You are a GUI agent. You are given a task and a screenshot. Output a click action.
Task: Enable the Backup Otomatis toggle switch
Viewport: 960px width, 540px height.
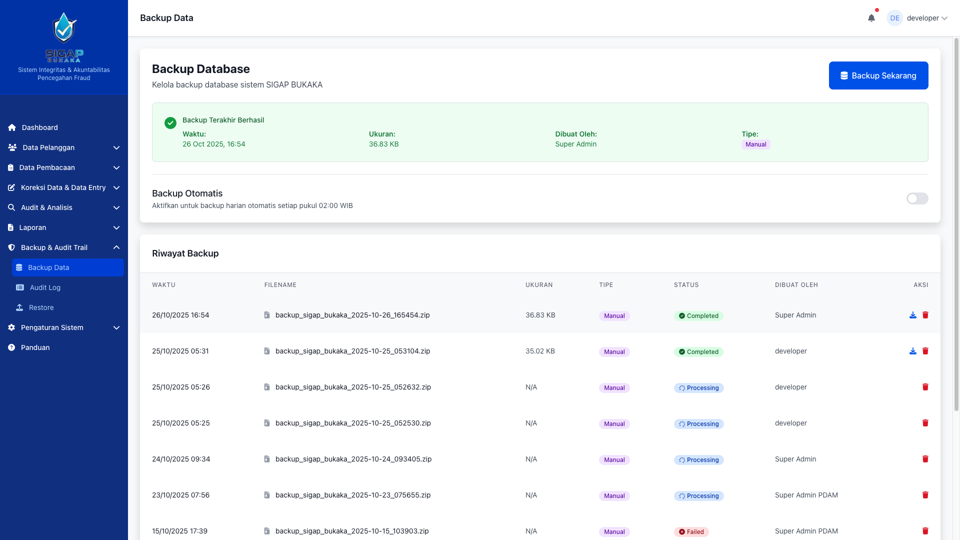(x=917, y=198)
